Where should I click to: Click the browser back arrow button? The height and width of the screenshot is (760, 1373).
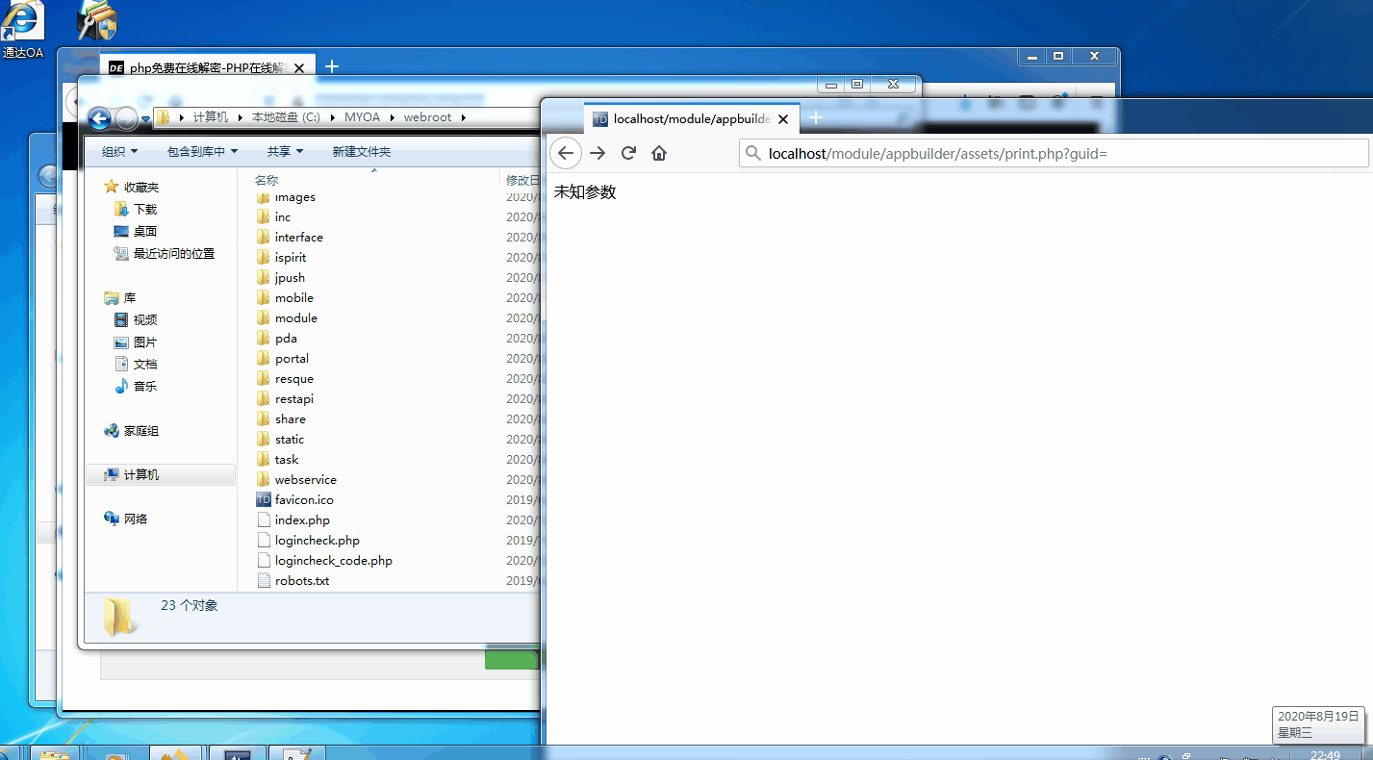coord(566,153)
